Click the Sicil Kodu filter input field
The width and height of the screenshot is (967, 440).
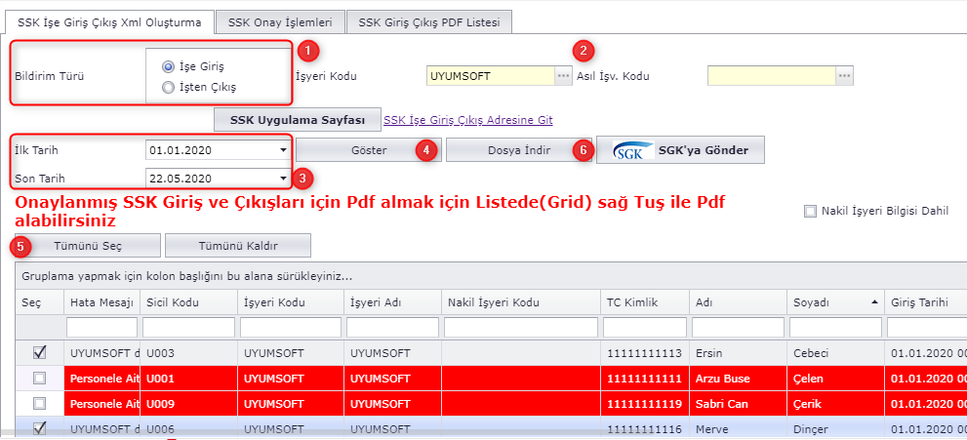click(x=188, y=327)
